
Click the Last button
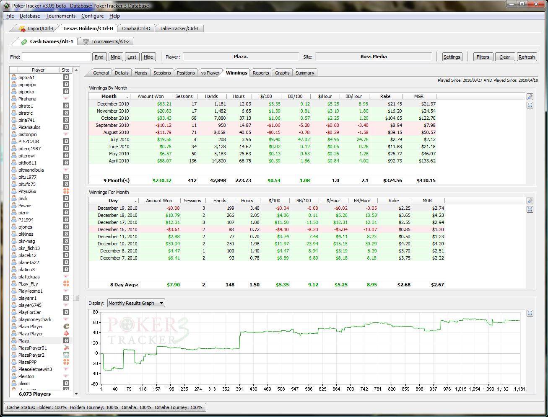[x=132, y=57]
